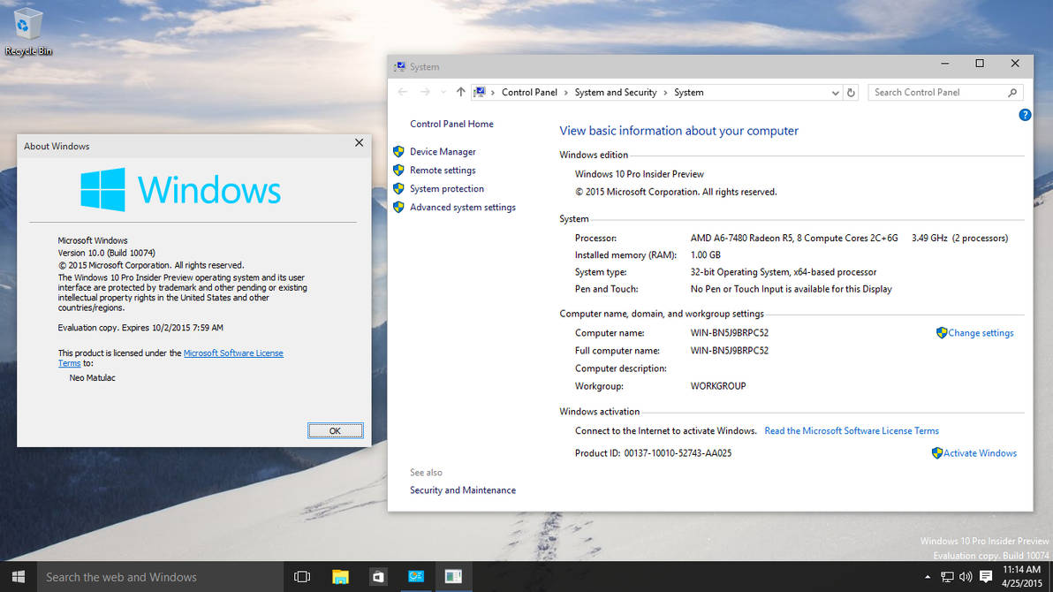1053x592 pixels.
Task: Expand the arrow after Control Panel breadcrumb
Action: tap(565, 92)
